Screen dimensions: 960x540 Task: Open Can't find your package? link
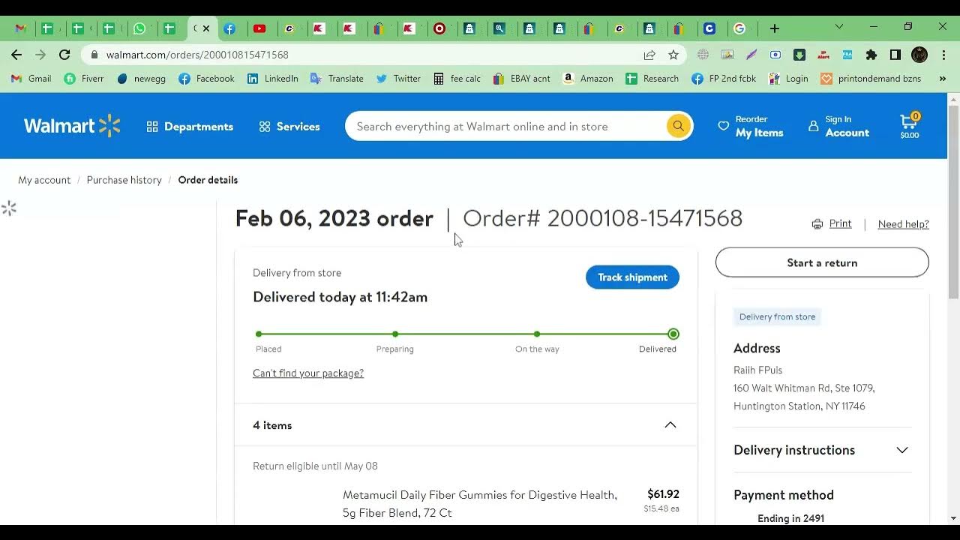[308, 373]
